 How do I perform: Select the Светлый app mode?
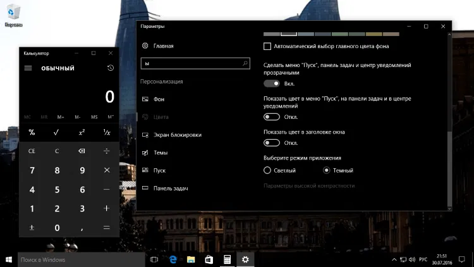(267, 170)
